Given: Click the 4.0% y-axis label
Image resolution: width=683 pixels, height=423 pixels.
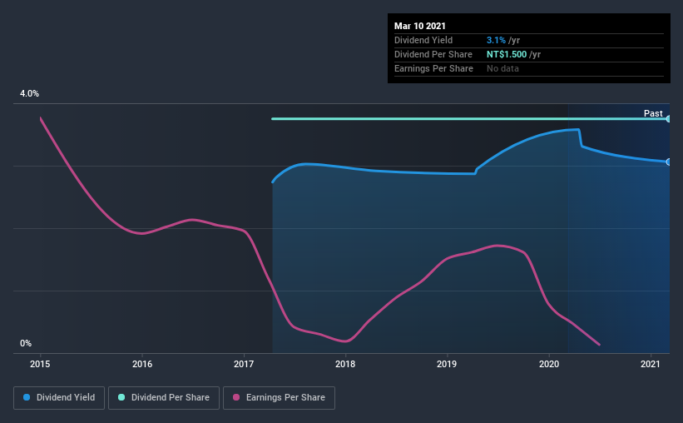Looking at the screenshot, I should (x=29, y=94).
